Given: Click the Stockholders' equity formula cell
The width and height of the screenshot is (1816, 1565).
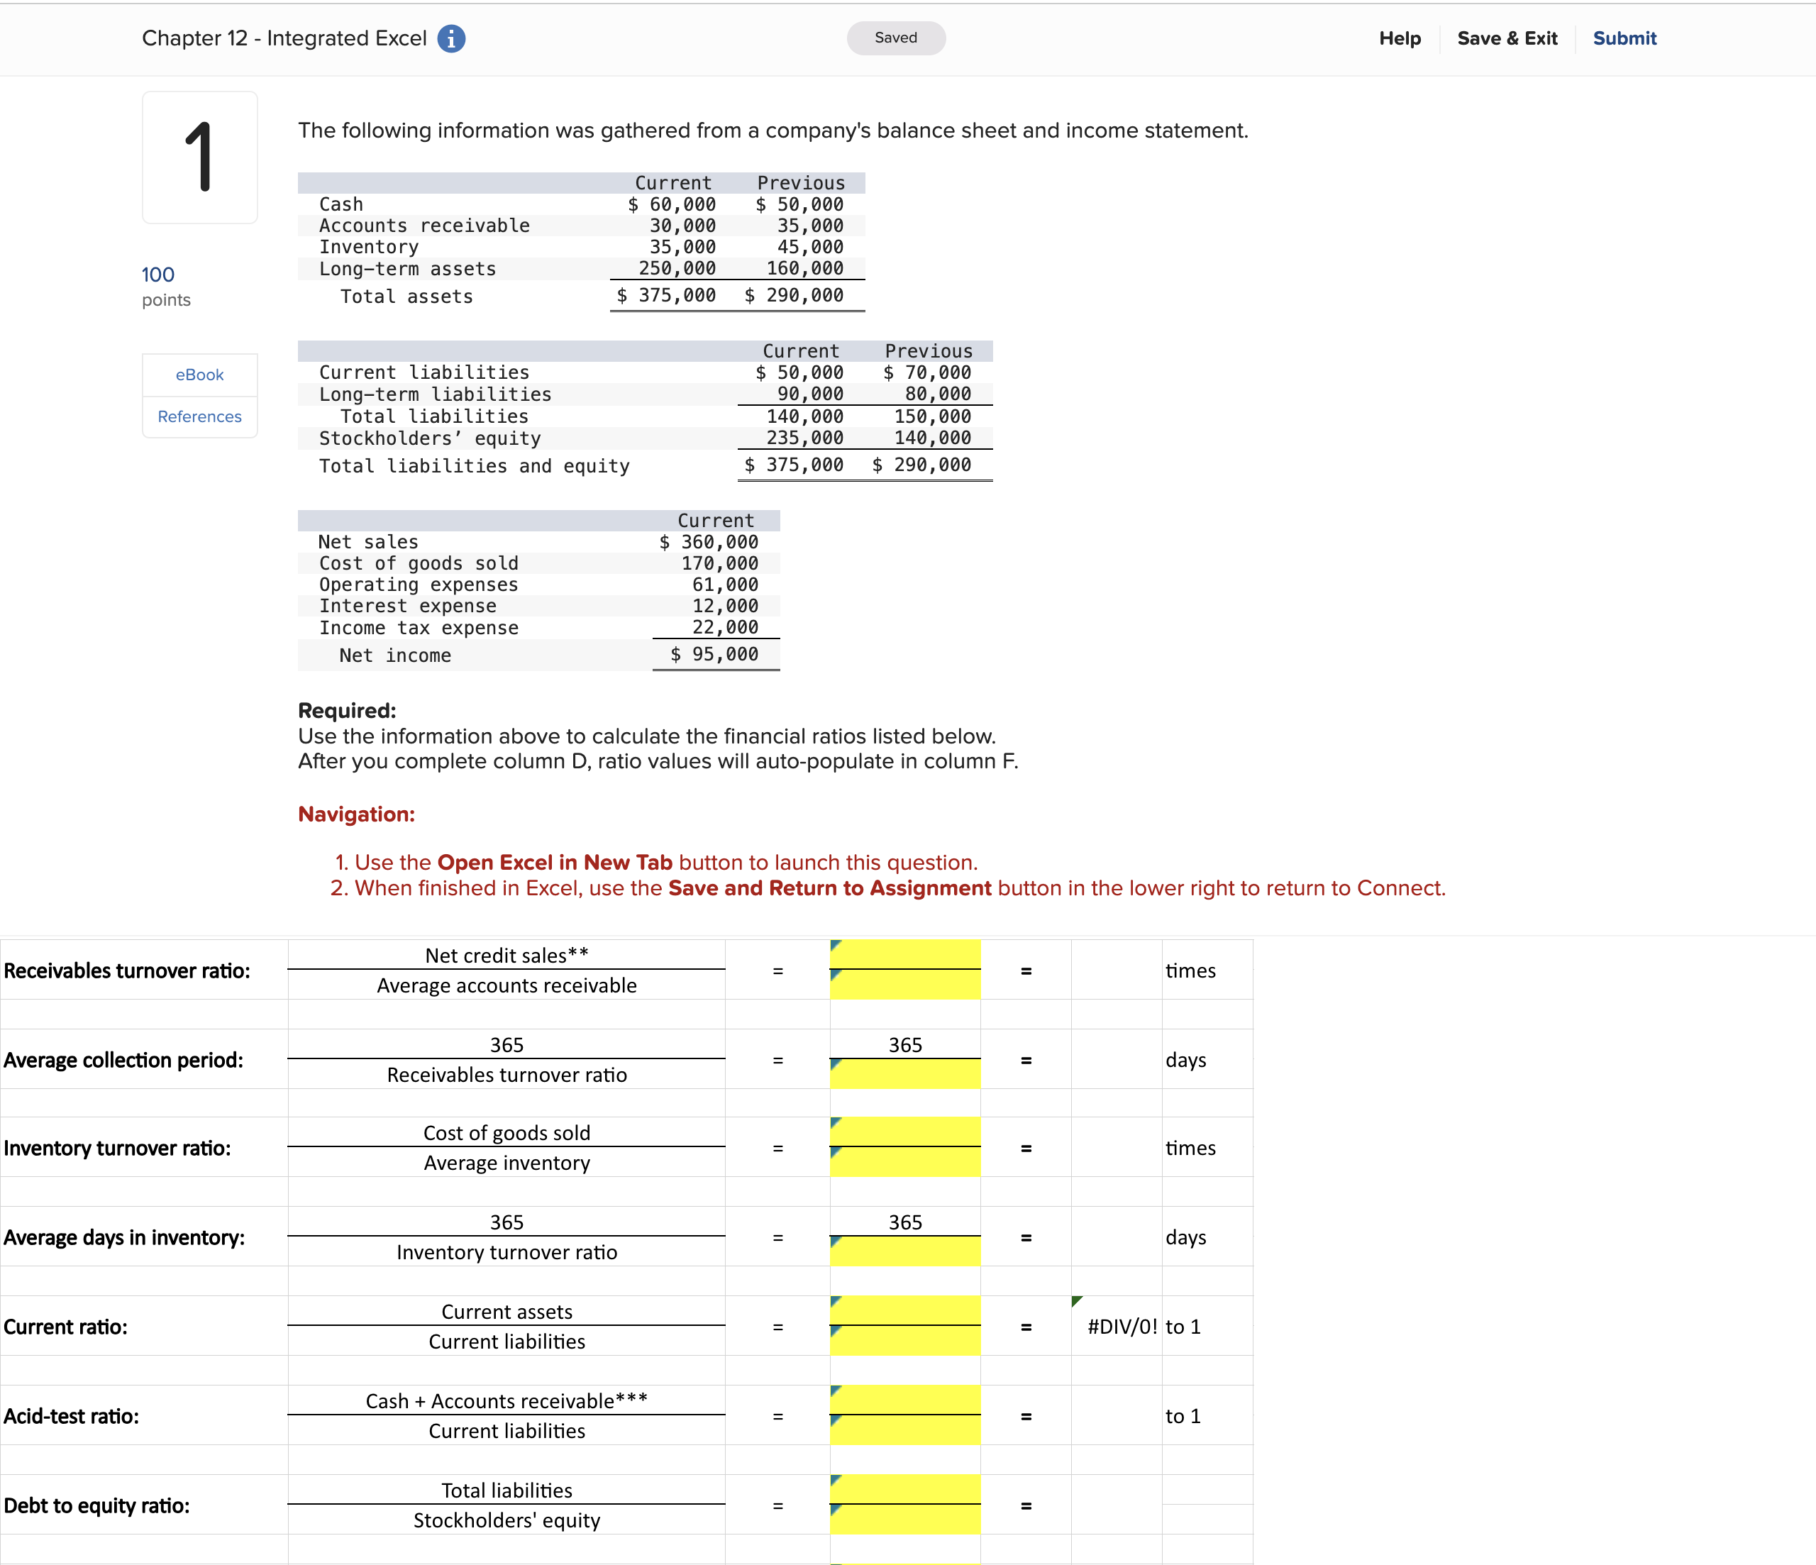Looking at the screenshot, I should pos(506,1520).
